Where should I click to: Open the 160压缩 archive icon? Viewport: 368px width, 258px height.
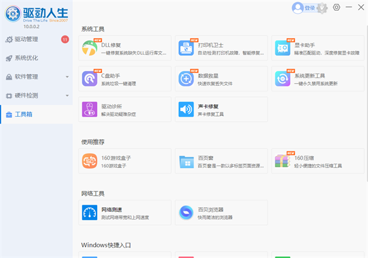point(282,161)
